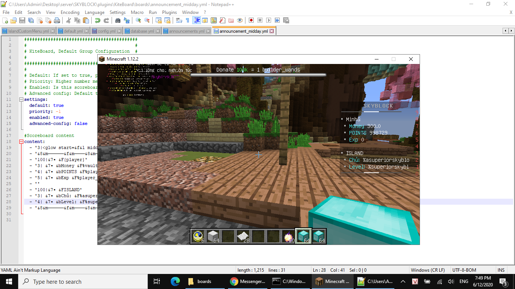Cut selection with the scissors icon
The width and height of the screenshot is (515, 289).
tap(69, 20)
